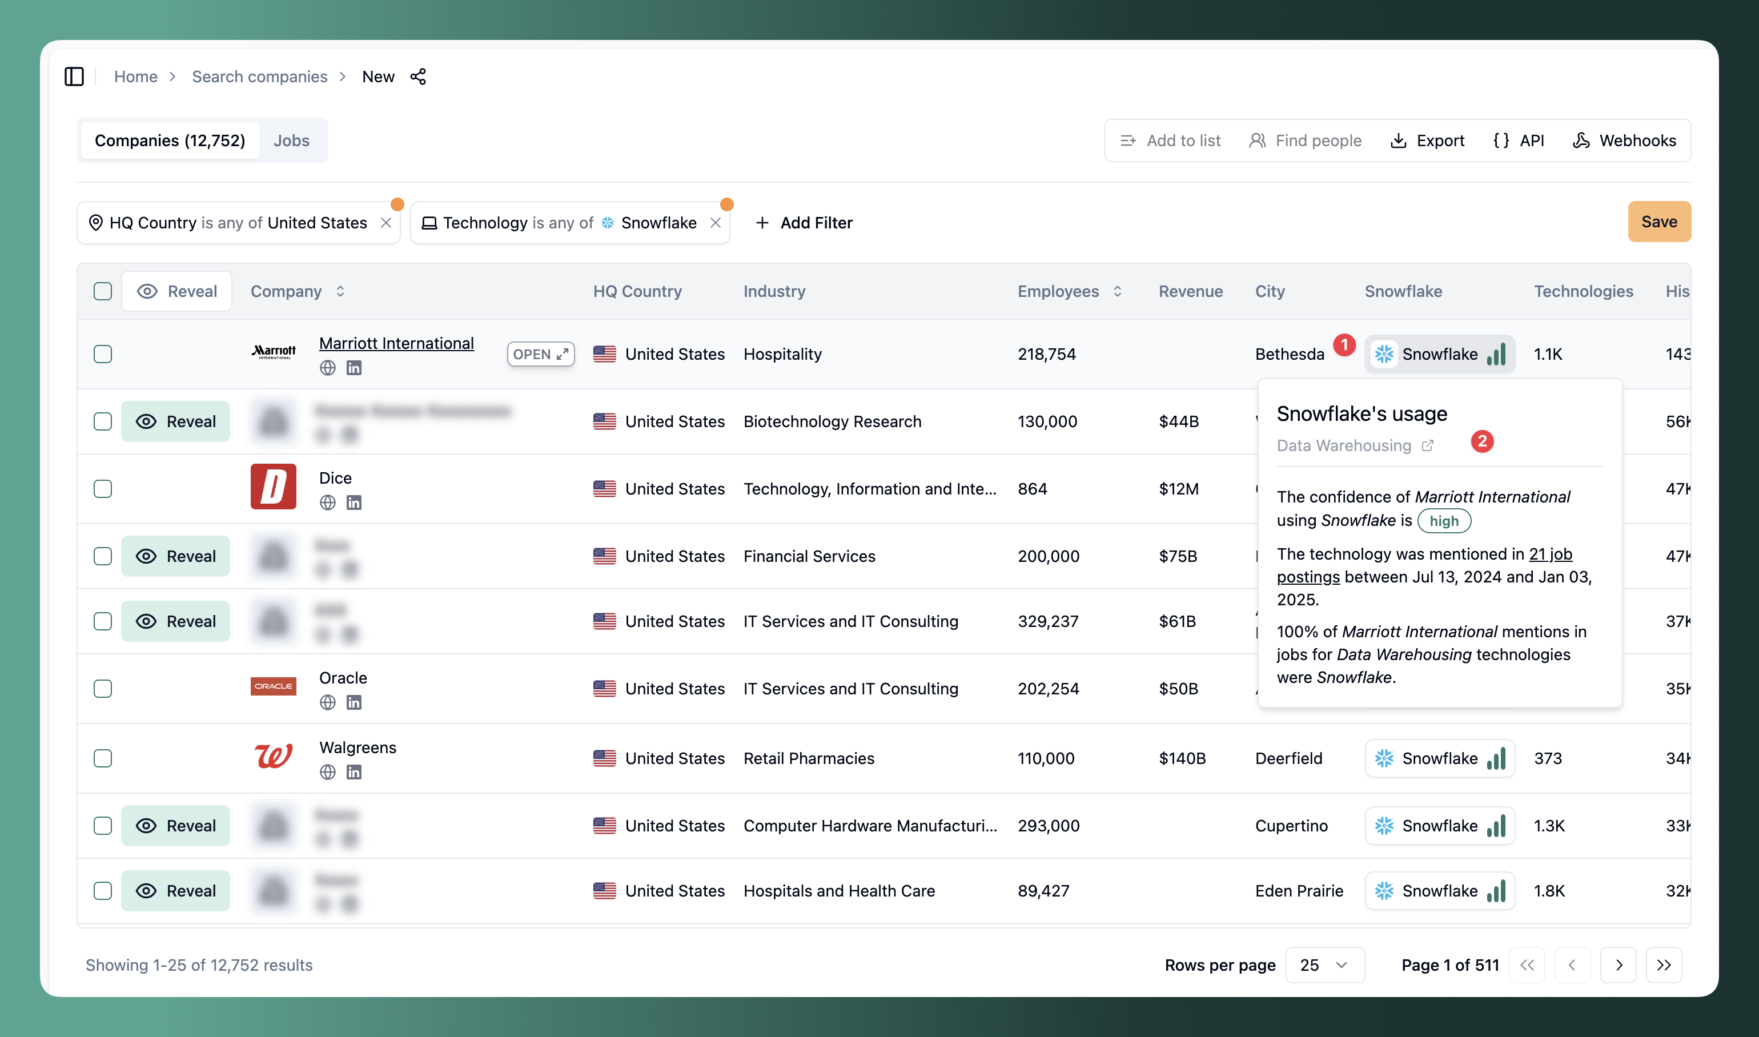Image resolution: width=1759 pixels, height=1037 pixels.
Task: Go to the last results page
Action: pos(1663,965)
